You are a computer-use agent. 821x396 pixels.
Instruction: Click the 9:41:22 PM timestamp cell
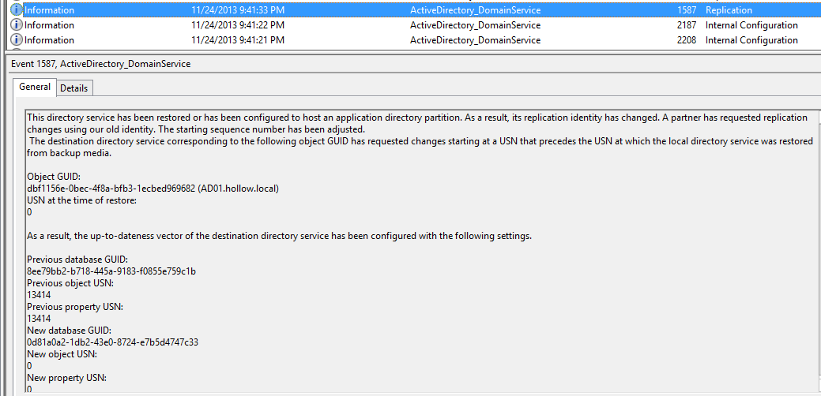point(237,25)
